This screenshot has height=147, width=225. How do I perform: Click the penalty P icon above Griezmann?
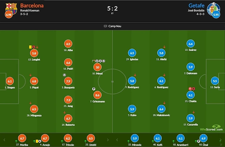click(94, 89)
